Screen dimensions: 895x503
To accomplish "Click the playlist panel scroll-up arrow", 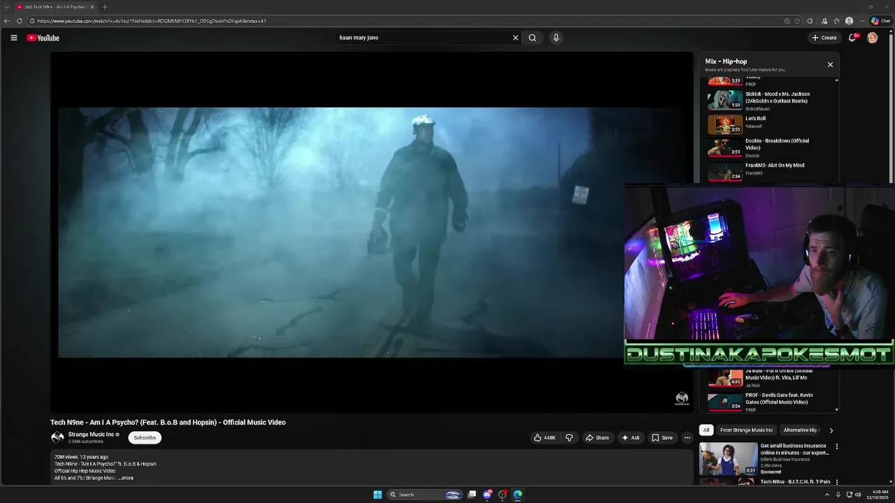I will point(836,80).
